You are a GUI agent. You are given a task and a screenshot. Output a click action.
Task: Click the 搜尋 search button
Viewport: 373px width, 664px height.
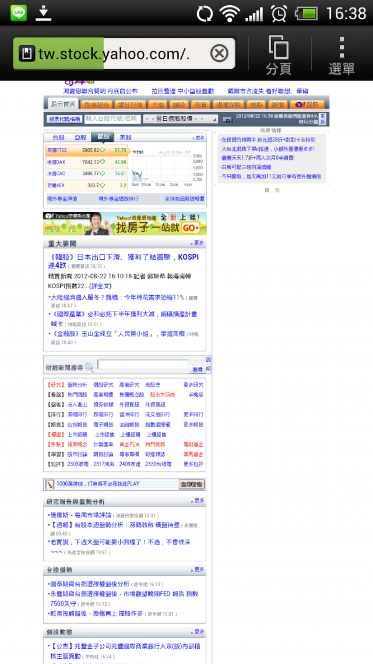click(x=198, y=369)
